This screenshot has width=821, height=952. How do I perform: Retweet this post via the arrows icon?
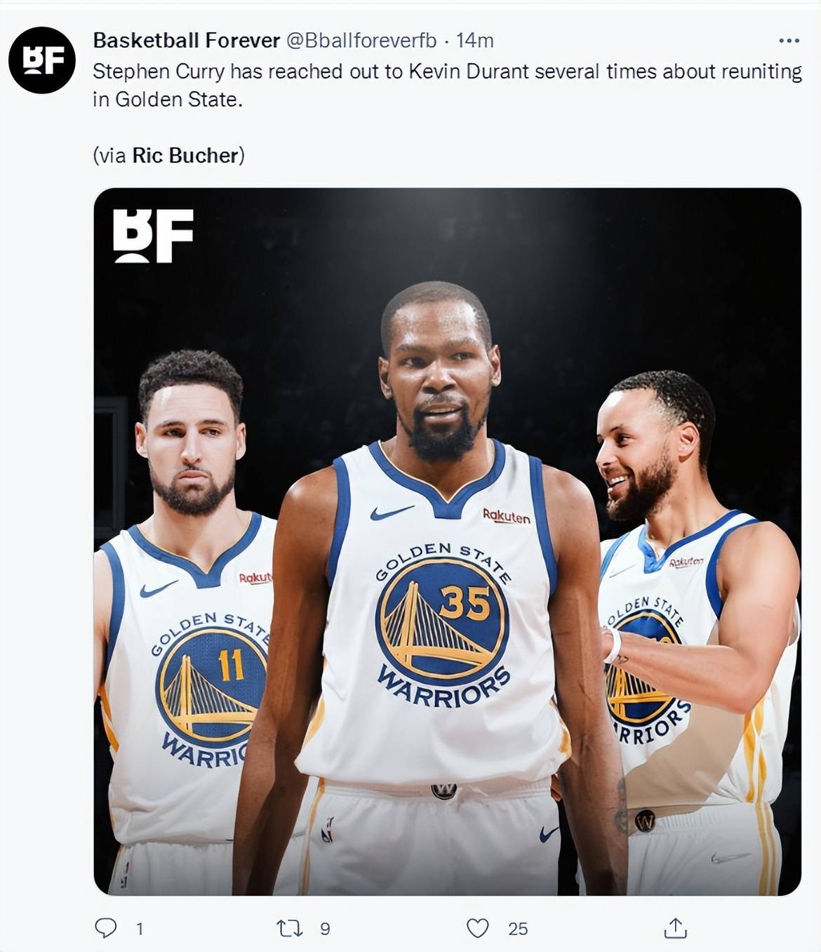pyautogui.click(x=289, y=929)
